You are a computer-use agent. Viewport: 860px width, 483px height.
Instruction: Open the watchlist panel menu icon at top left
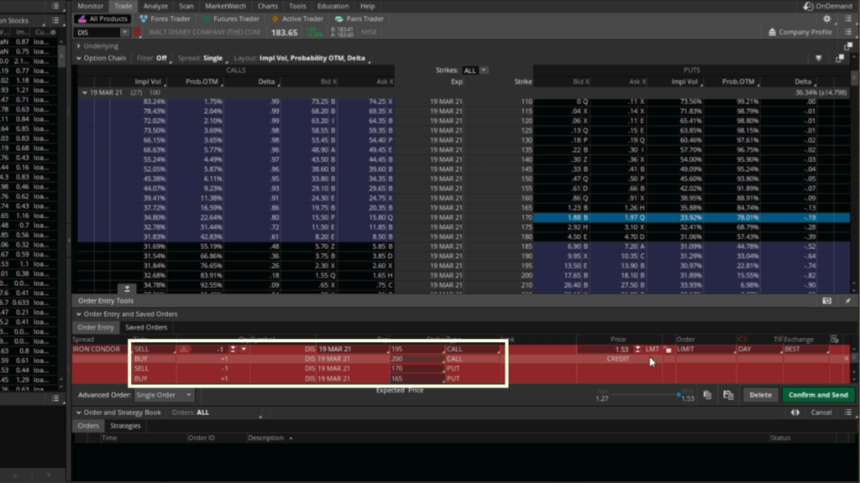coord(55,6)
